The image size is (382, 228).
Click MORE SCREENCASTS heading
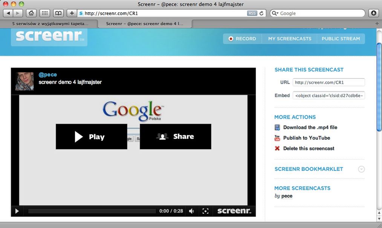pos(303,188)
